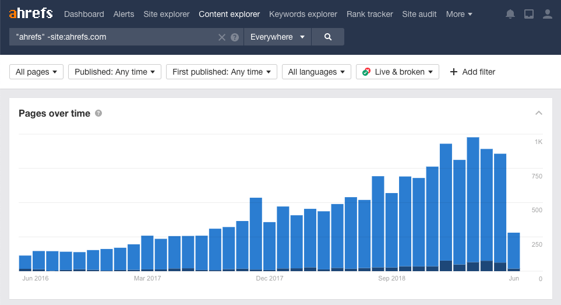Screen dimensions: 561x305
Task: Click the Mar 2017 axis label
Action: point(147,278)
